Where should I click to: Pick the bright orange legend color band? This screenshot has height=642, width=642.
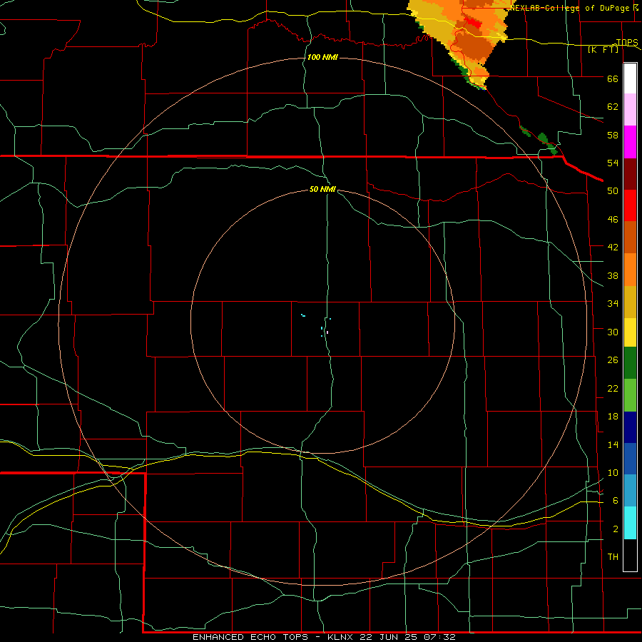630,269
